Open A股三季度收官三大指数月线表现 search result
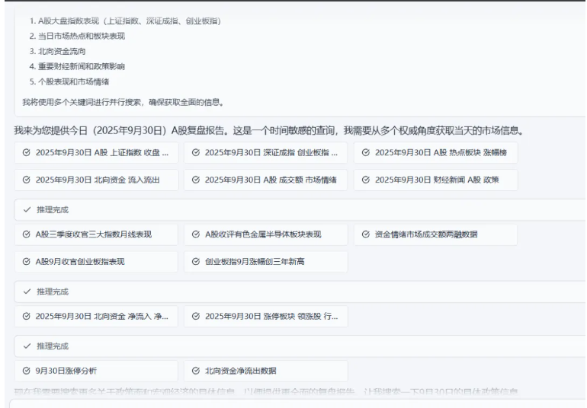587x408 pixels. pyautogui.click(x=95, y=234)
